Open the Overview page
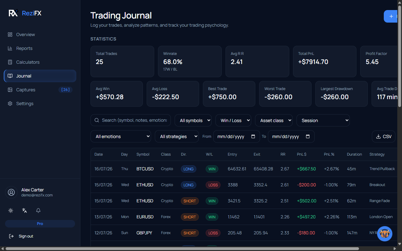 click(40, 35)
